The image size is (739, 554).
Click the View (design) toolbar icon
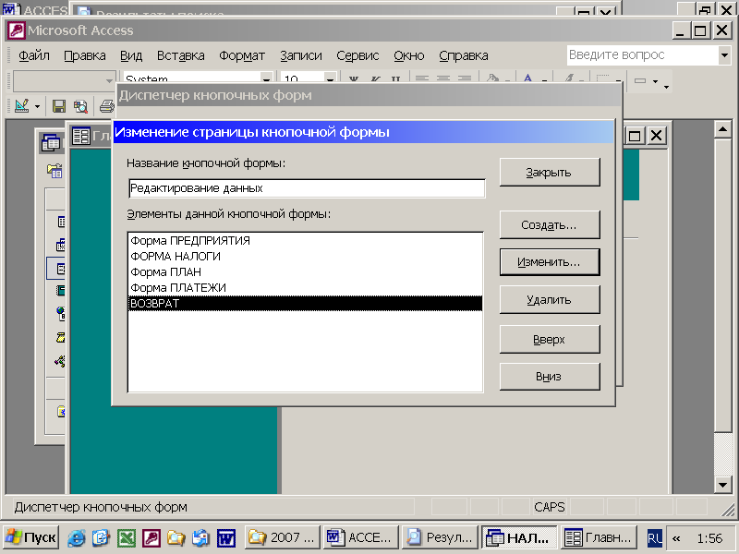(x=21, y=105)
